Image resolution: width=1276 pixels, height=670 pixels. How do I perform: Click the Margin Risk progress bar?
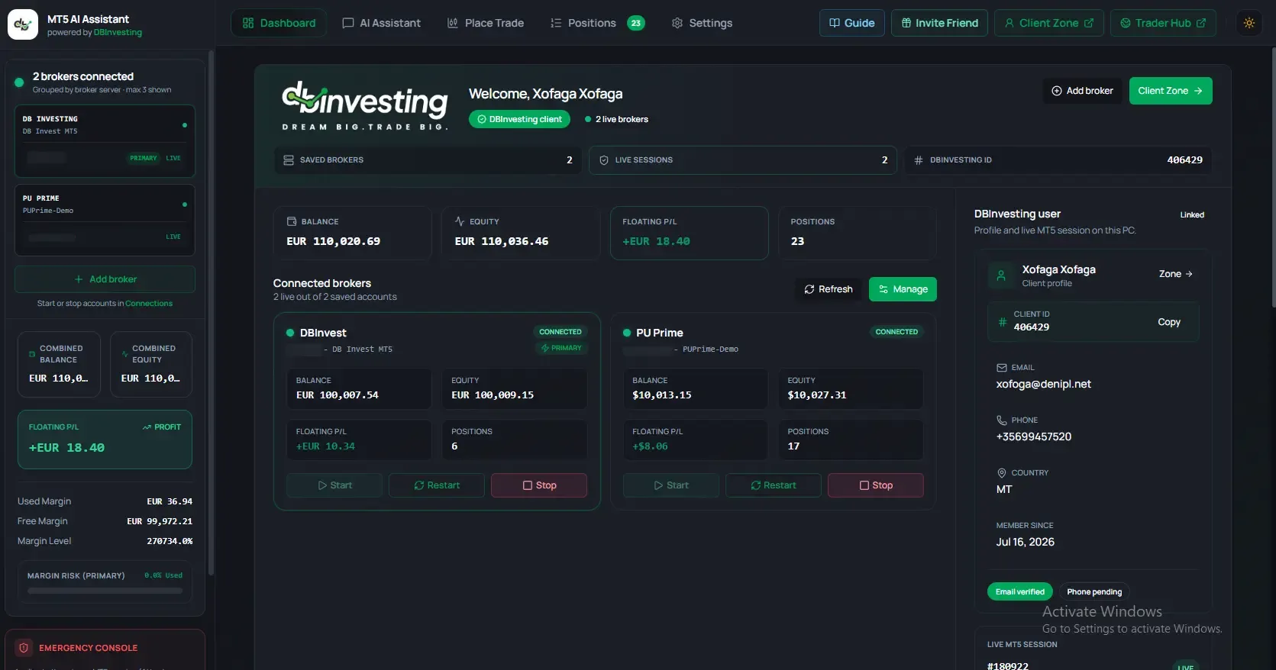pos(105,591)
